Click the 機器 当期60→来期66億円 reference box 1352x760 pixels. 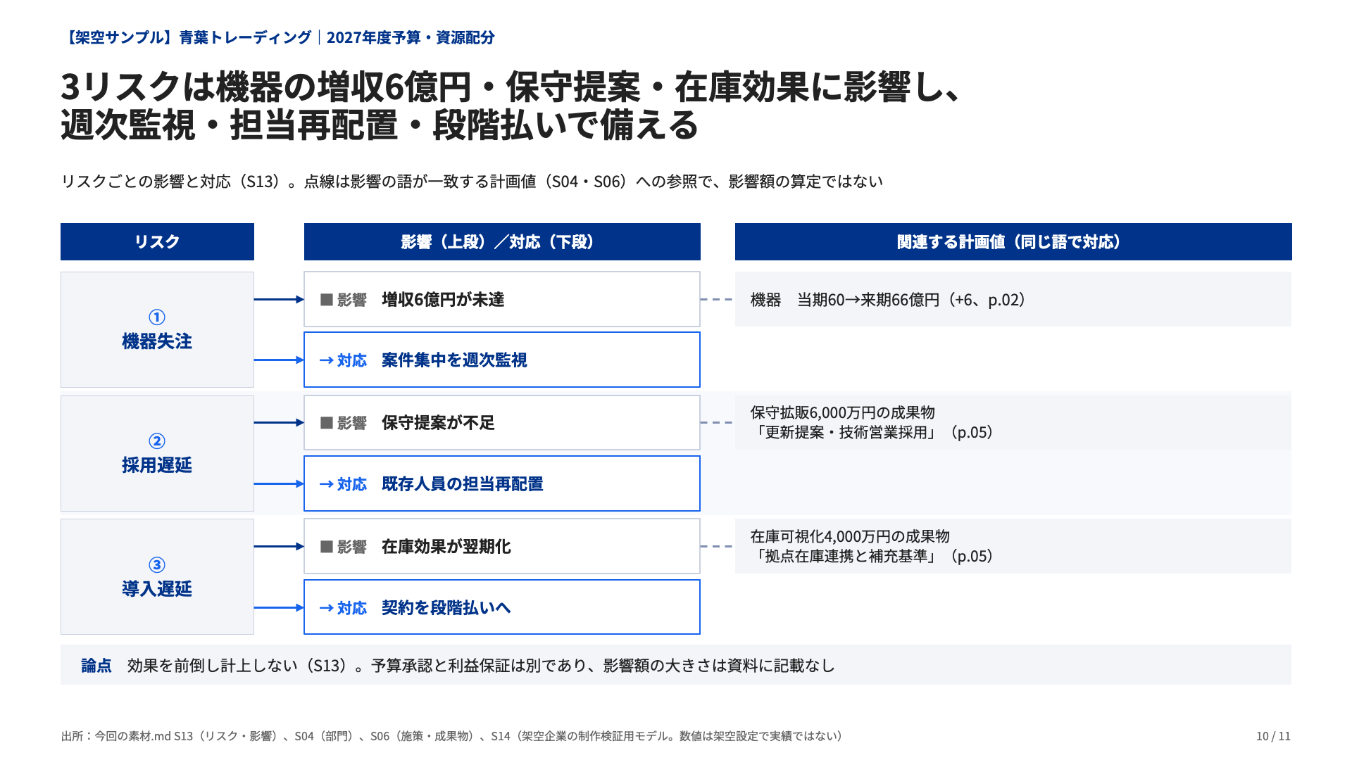tap(1013, 299)
